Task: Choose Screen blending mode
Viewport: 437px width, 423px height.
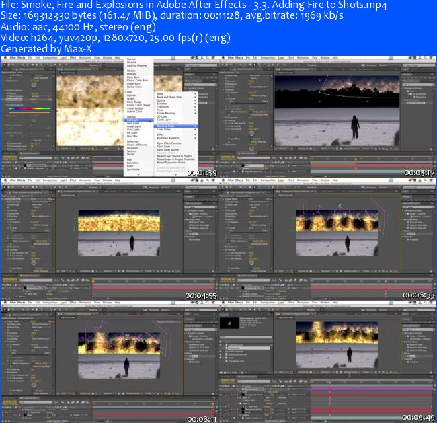Action: pyautogui.click(x=138, y=98)
